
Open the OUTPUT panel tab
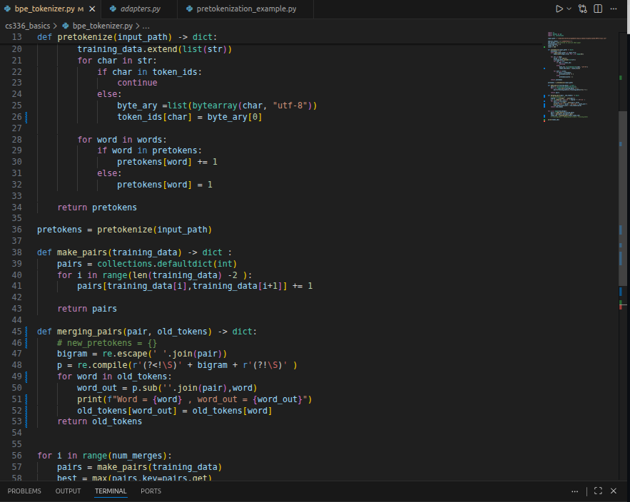click(x=68, y=491)
